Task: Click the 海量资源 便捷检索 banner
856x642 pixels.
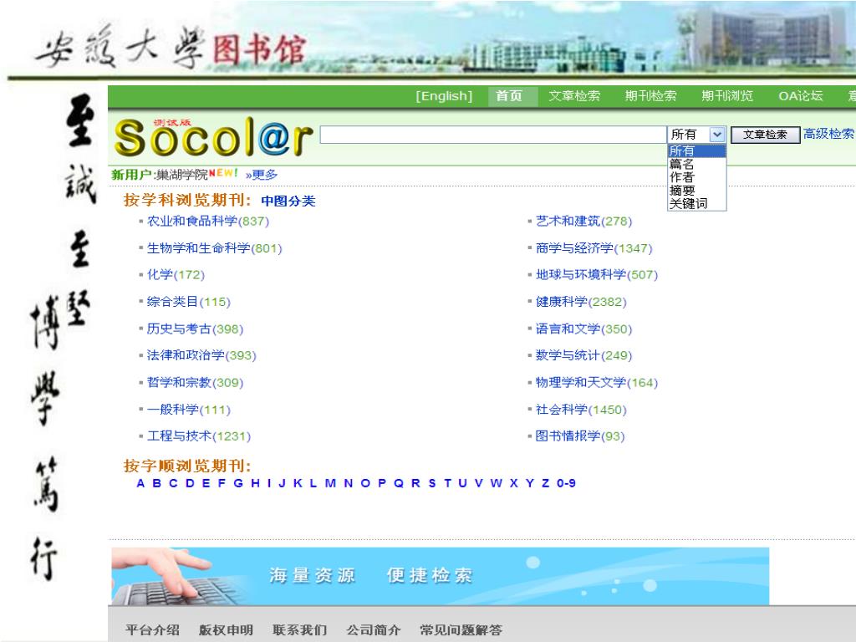Action: click(440, 576)
